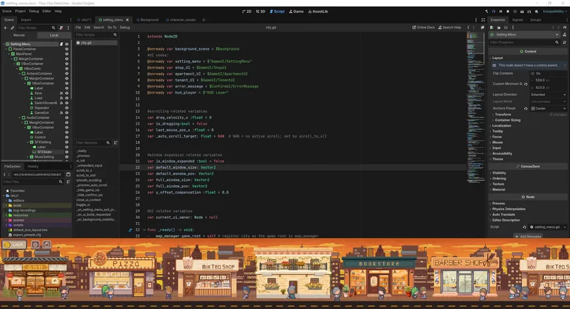Open the Project menu
The height and width of the screenshot is (309, 570).
click(21, 11)
